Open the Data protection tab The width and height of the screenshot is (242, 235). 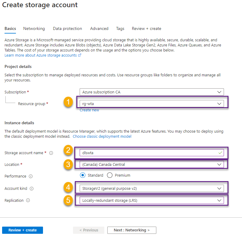click(x=67, y=29)
